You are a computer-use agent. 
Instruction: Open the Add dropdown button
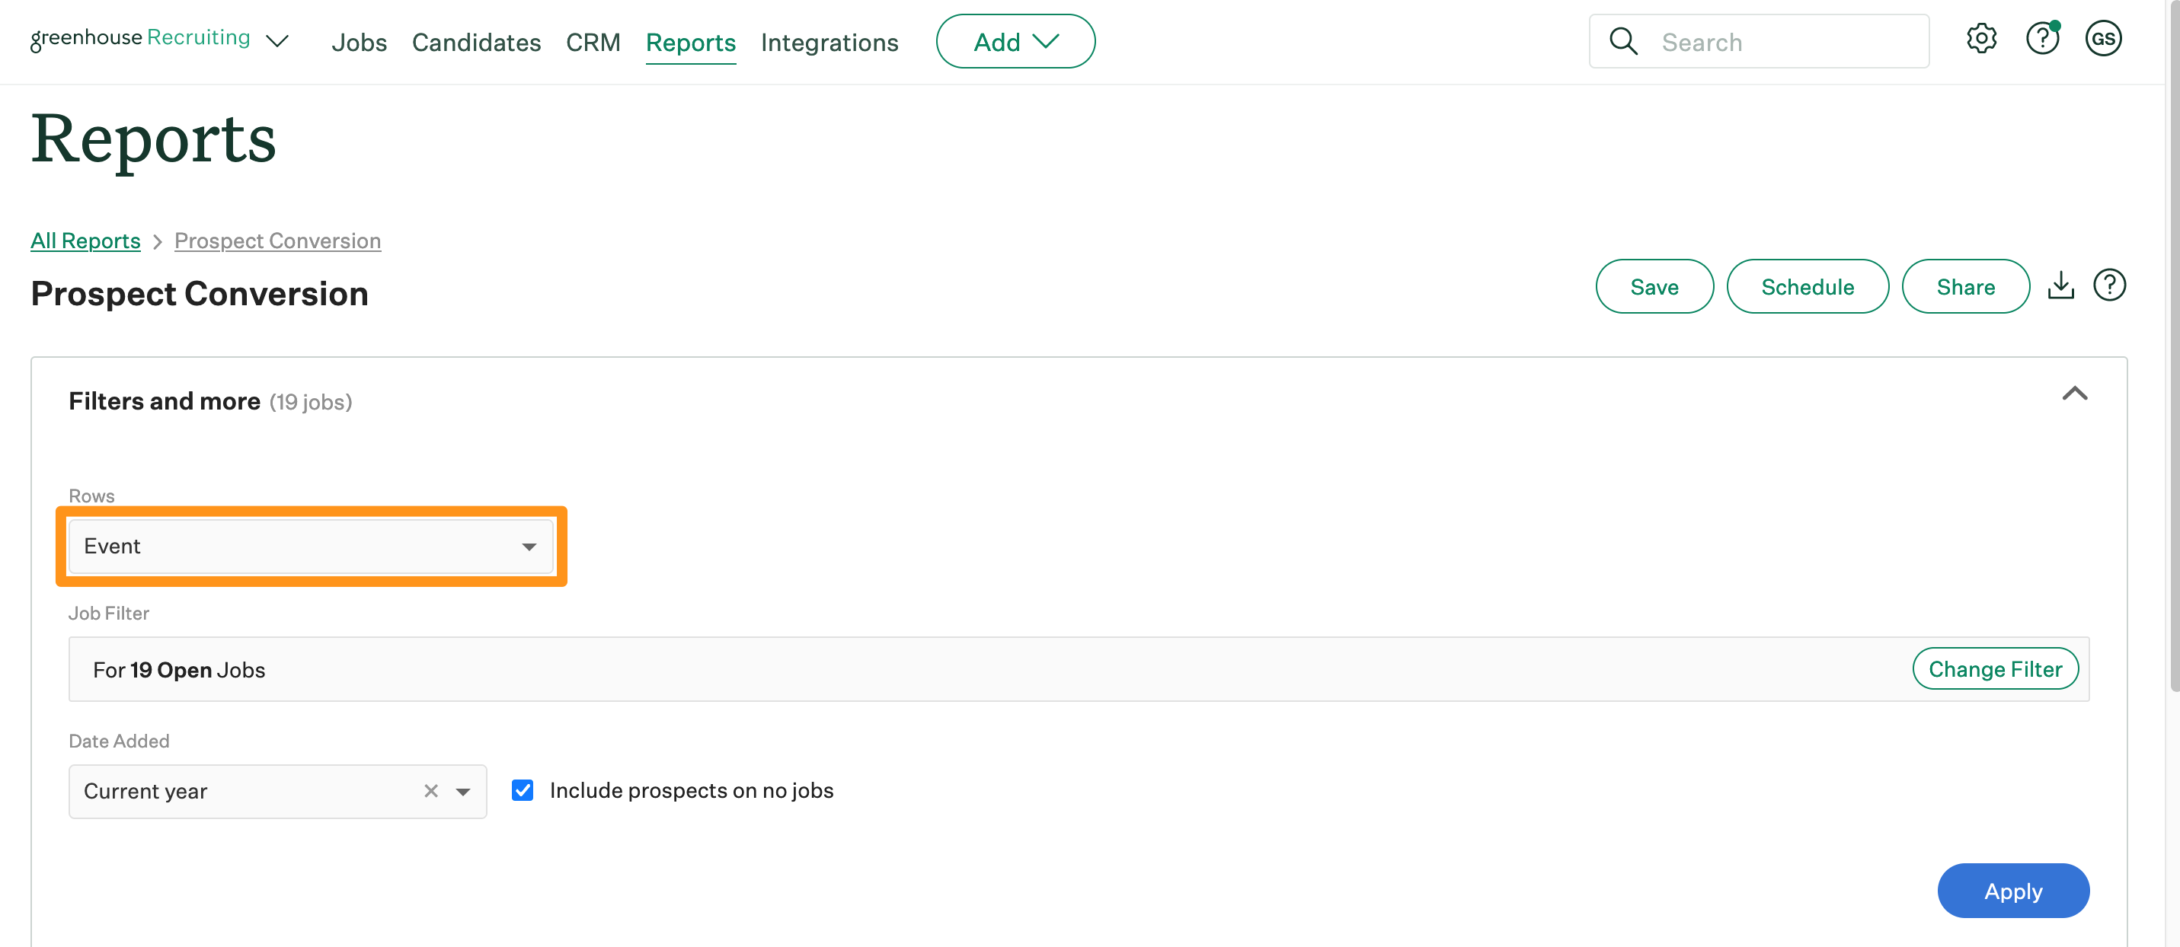click(1015, 41)
